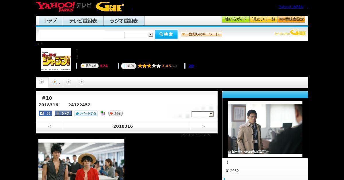Expand 登録したキーワード dropdown
This screenshot has height=180, width=344.
pos(202,34)
